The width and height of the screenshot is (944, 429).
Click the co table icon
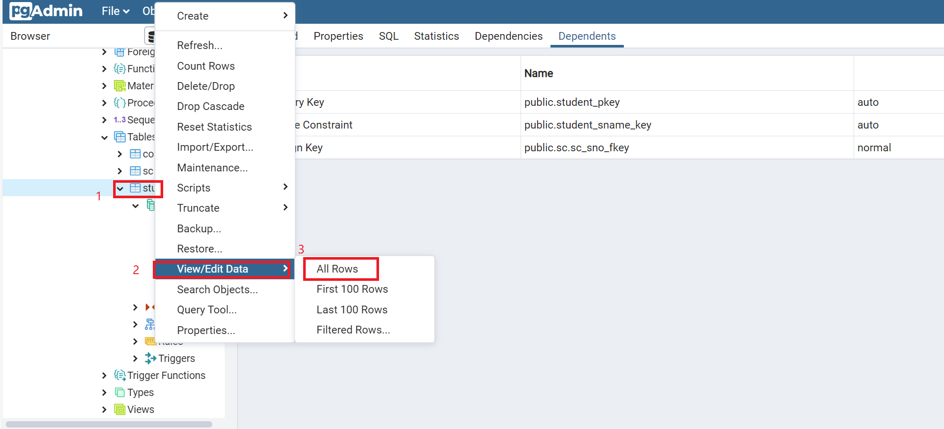(135, 154)
